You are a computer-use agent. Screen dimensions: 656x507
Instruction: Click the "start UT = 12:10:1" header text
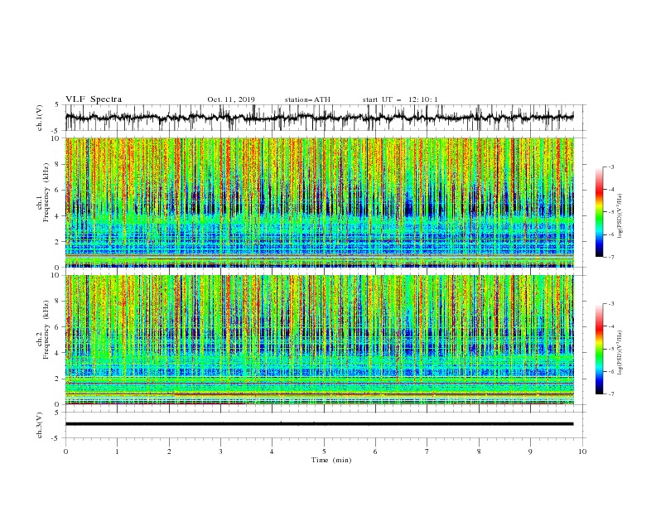click(x=400, y=99)
